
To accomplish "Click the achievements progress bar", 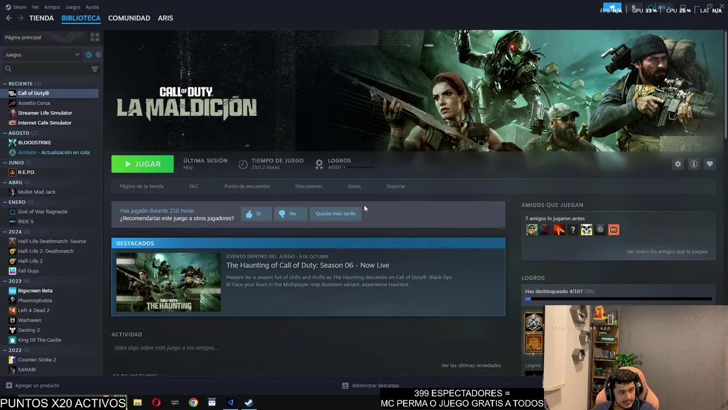I will click(618, 298).
